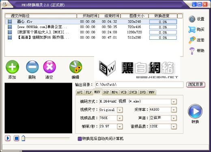Click the green Add (添加) plus icon
The width and height of the screenshot is (211, 152).
point(12,67)
